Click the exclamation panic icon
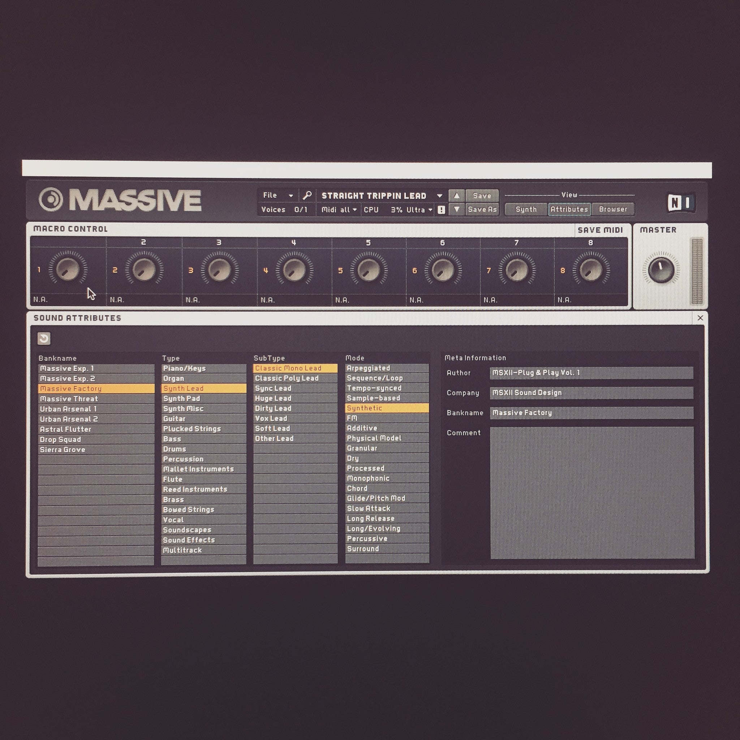Viewport: 740px width, 740px height. [x=441, y=210]
